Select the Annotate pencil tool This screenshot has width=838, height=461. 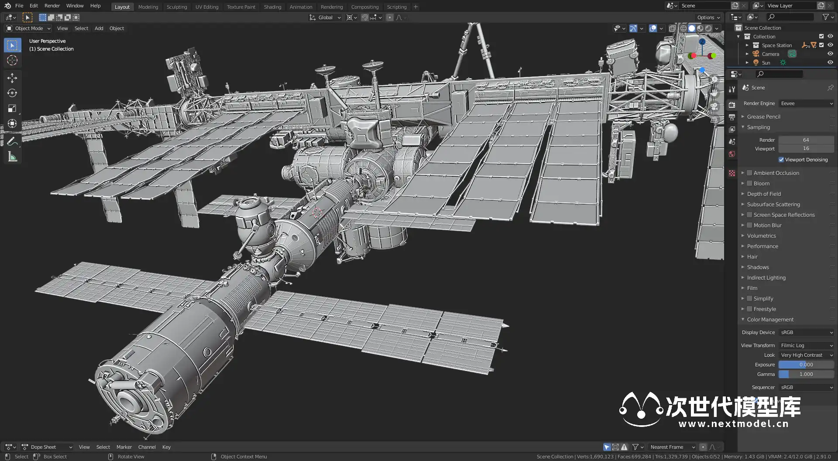[x=12, y=141]
